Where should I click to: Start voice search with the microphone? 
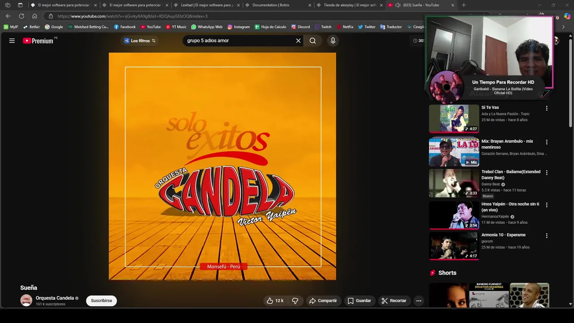click(x=333, y=41)
